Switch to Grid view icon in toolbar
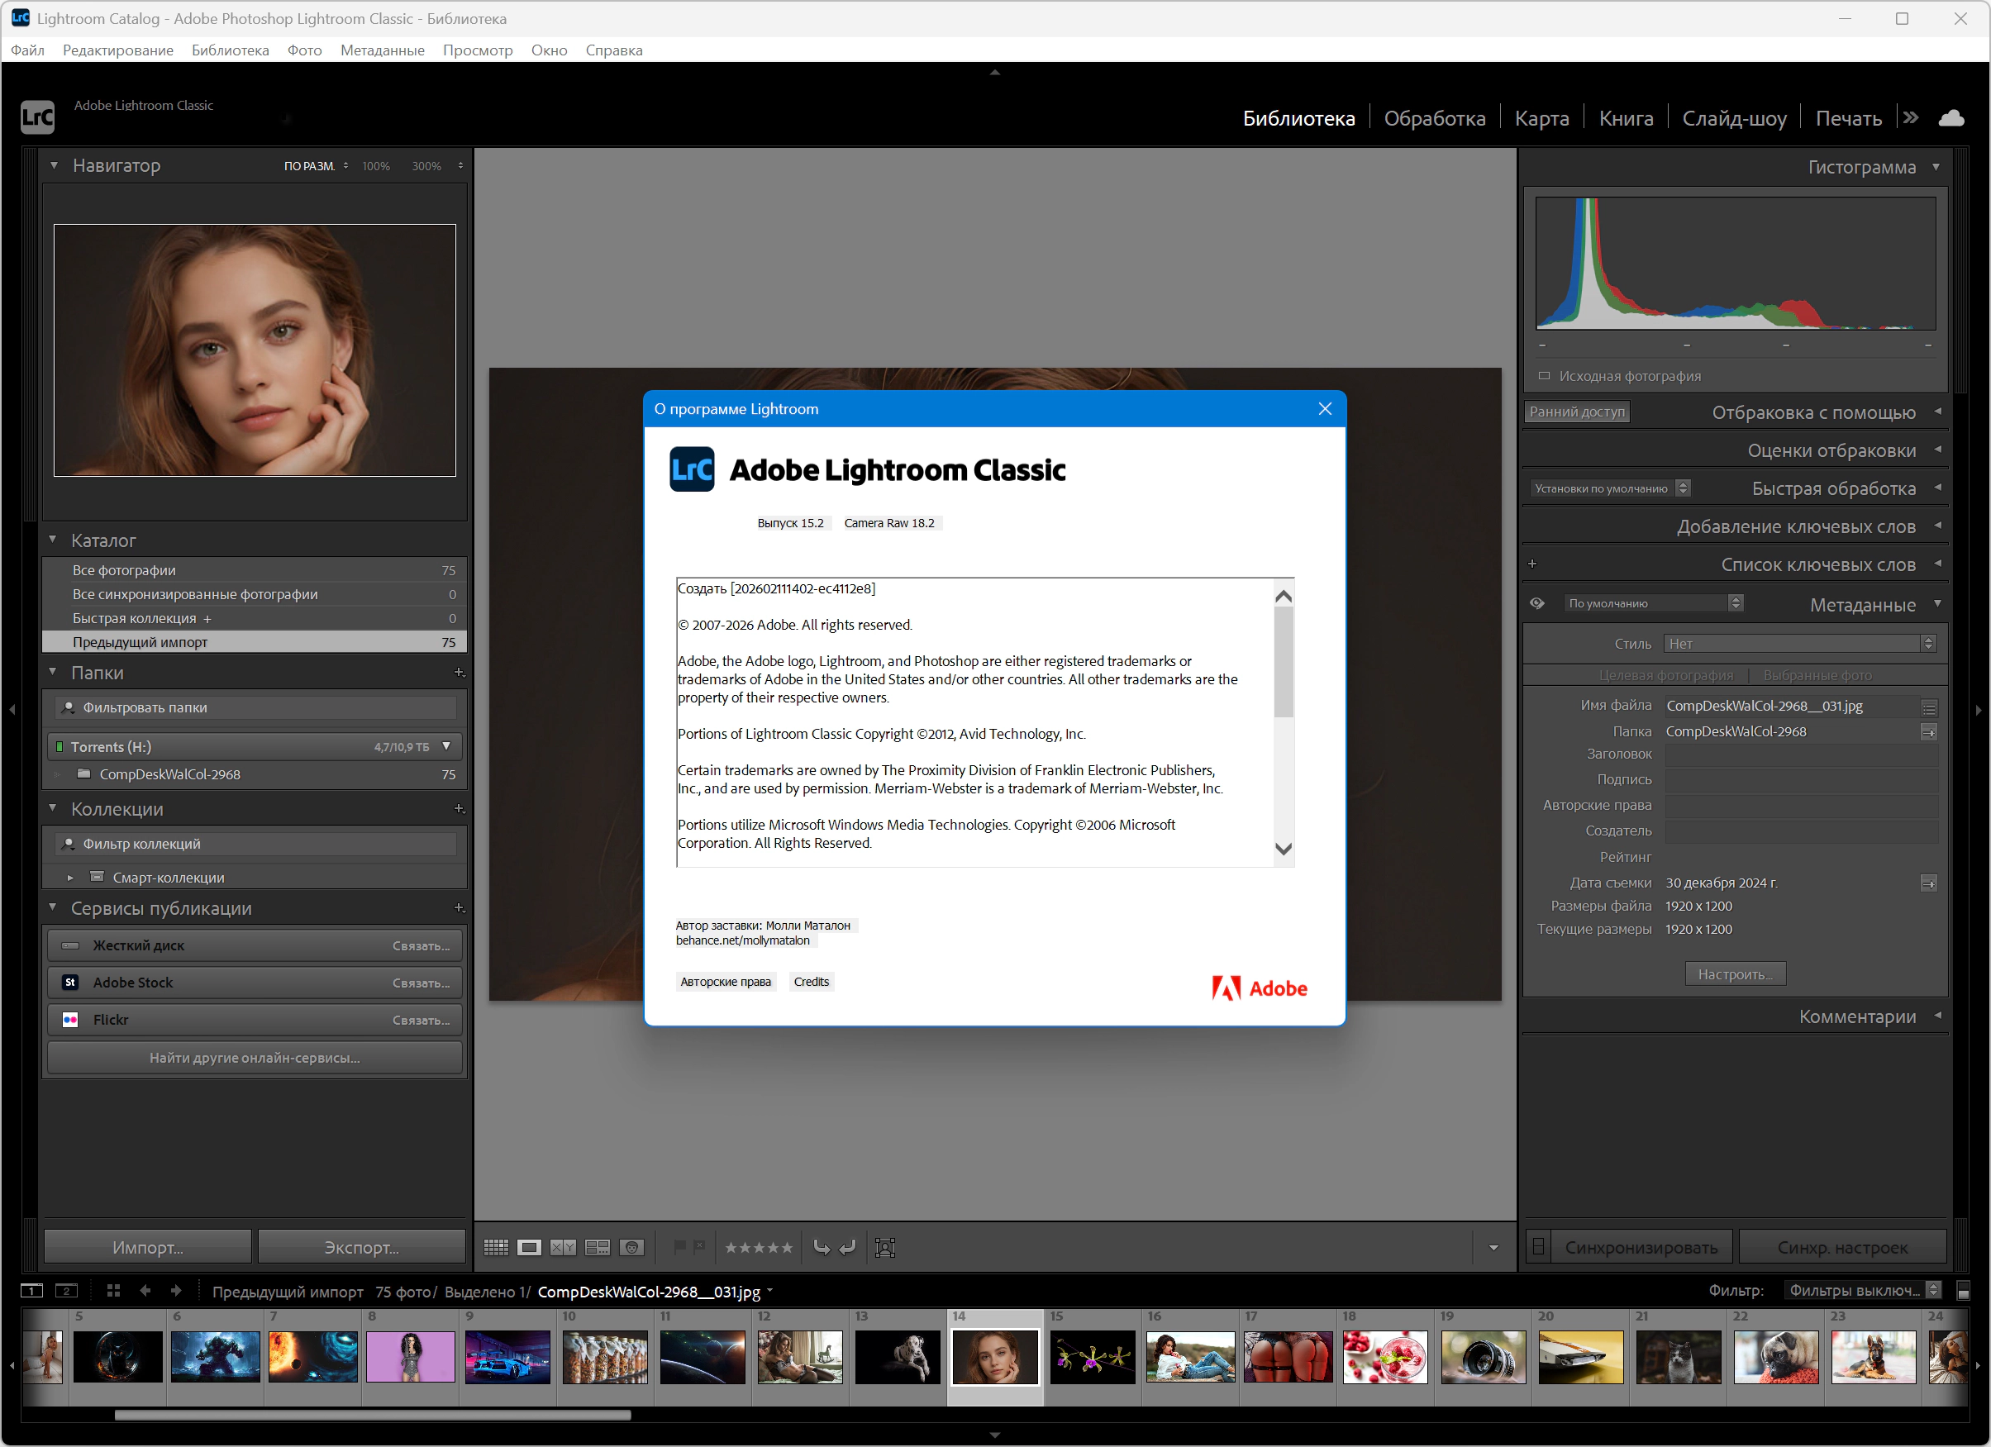1991x1447 pixels. point(496,1247)
